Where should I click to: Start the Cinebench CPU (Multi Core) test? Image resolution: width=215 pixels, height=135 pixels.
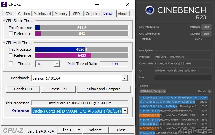pos(206,27)
